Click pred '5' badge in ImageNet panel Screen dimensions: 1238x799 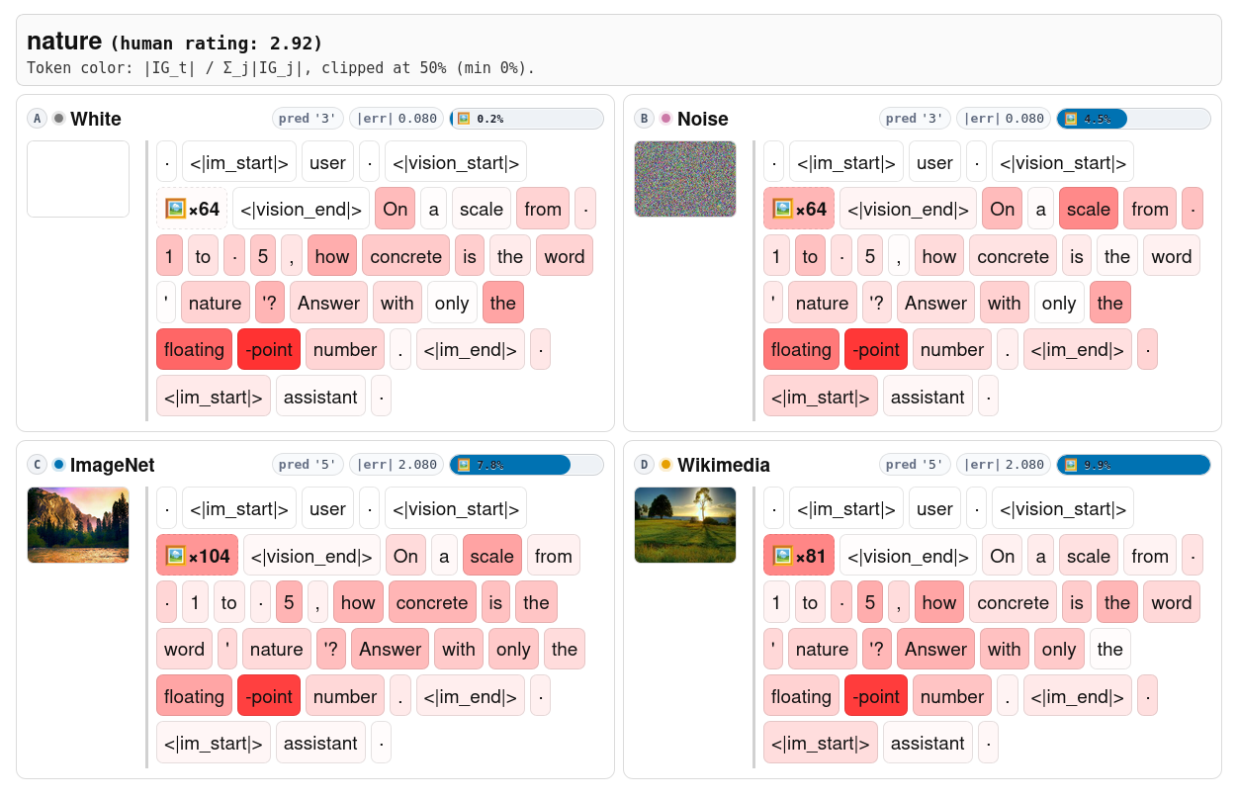click(x=309, y=465)
